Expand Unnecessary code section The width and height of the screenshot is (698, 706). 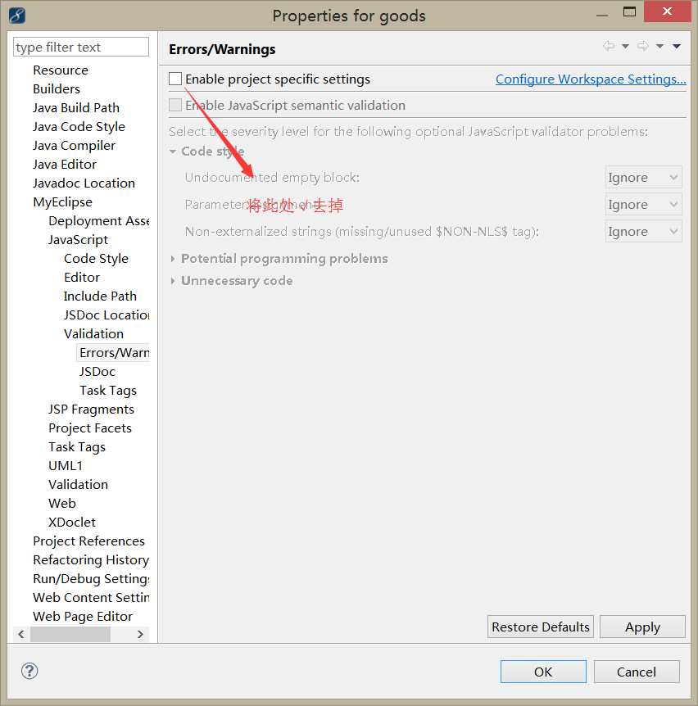173,281
